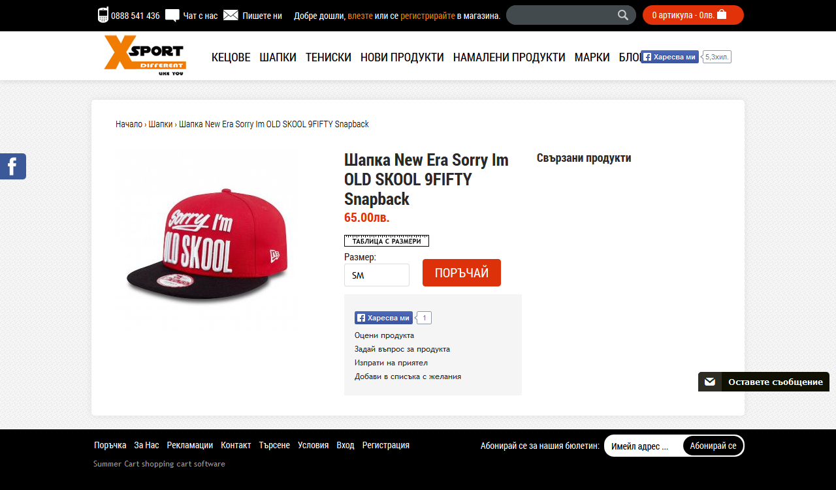Click envelope icon on Оставете съобщение widget
The image size is (836, 490).
point(710,382)
